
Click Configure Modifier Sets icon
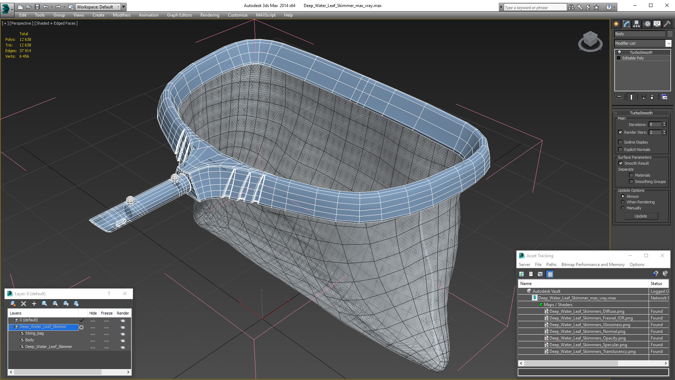coord(664,97)
